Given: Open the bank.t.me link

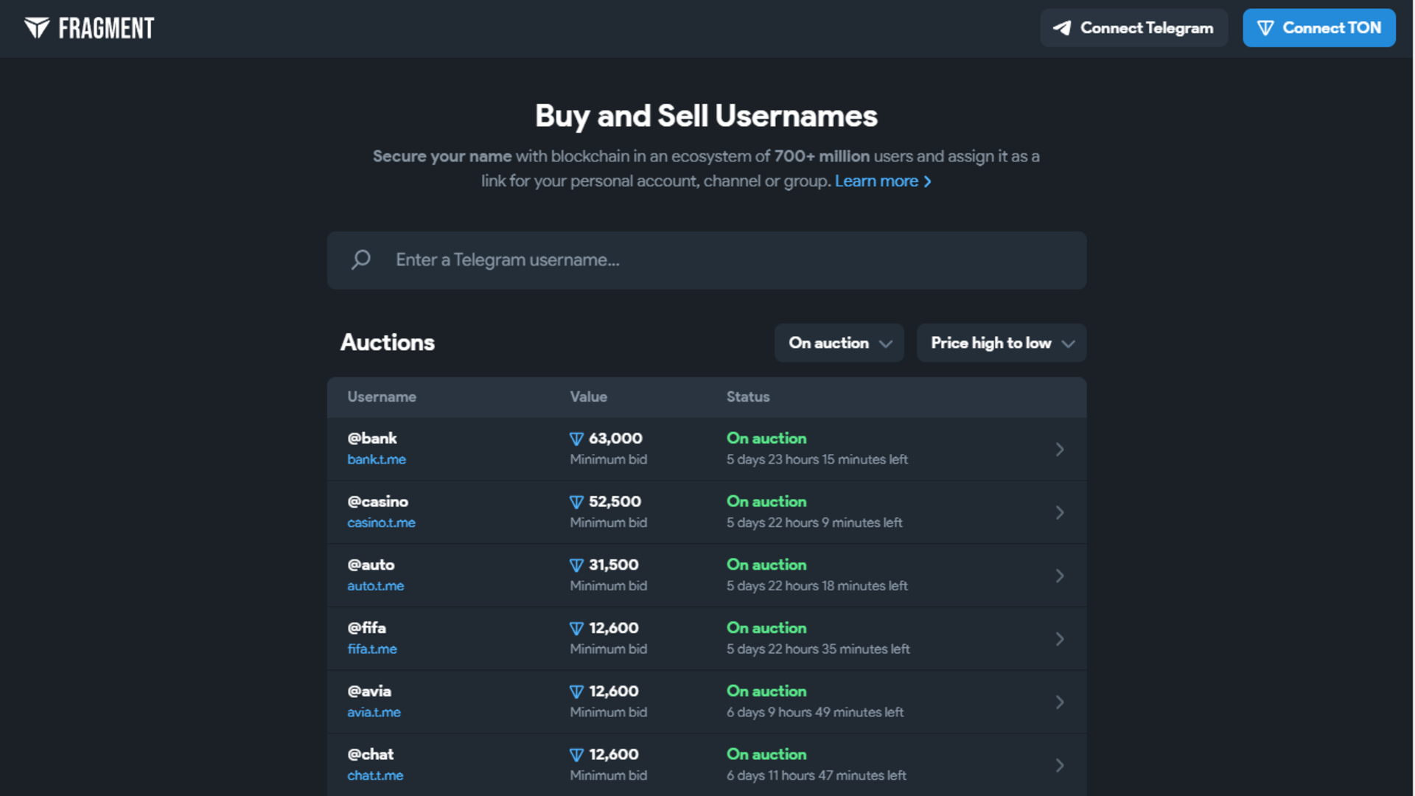Looking at the screenshot, I should coord(377,459).
